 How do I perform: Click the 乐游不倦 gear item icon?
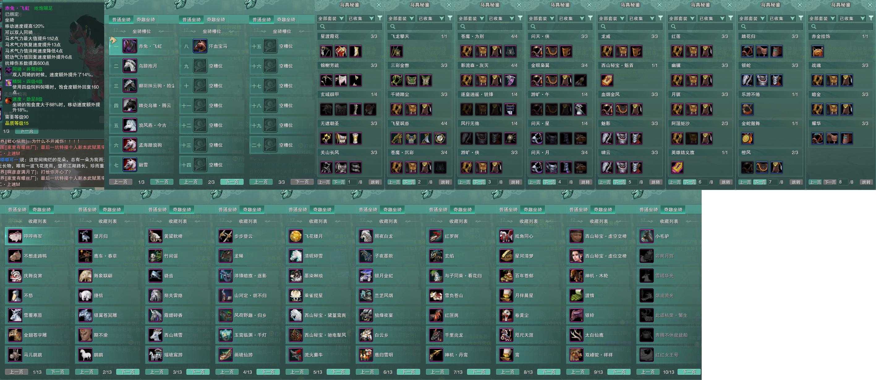click(x=747, y=109)
